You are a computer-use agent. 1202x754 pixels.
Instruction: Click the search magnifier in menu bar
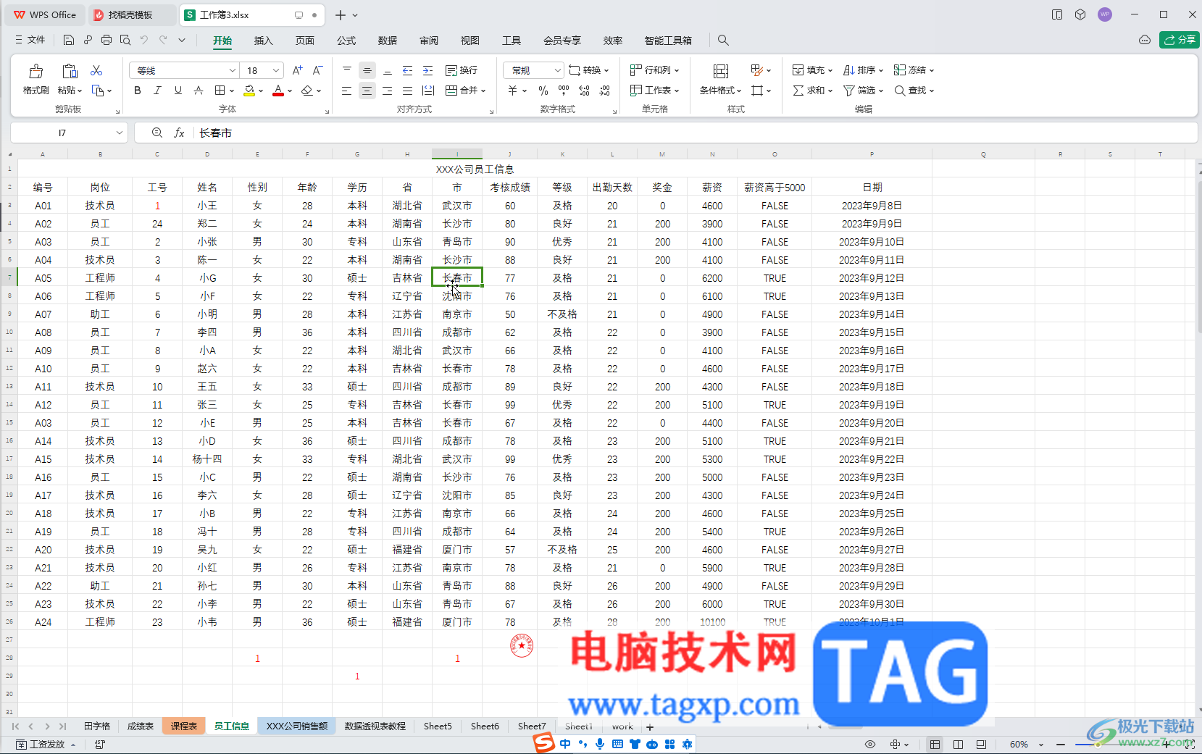723,41
